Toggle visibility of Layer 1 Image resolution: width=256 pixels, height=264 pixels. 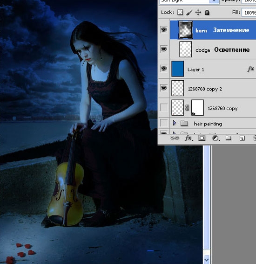(x=164, y=69)
